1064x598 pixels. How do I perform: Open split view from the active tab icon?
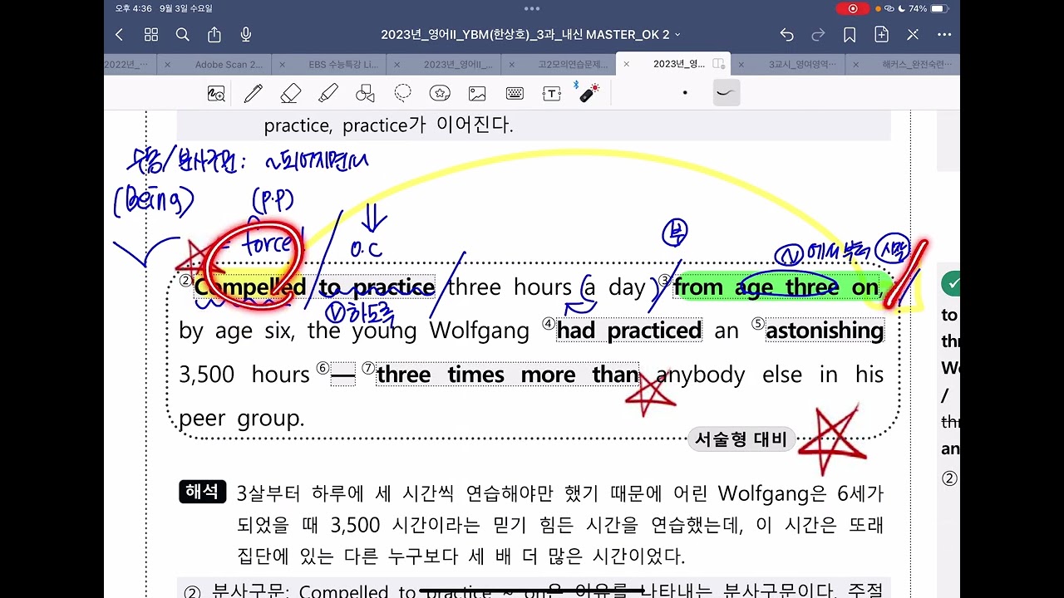tap(719, 64)
